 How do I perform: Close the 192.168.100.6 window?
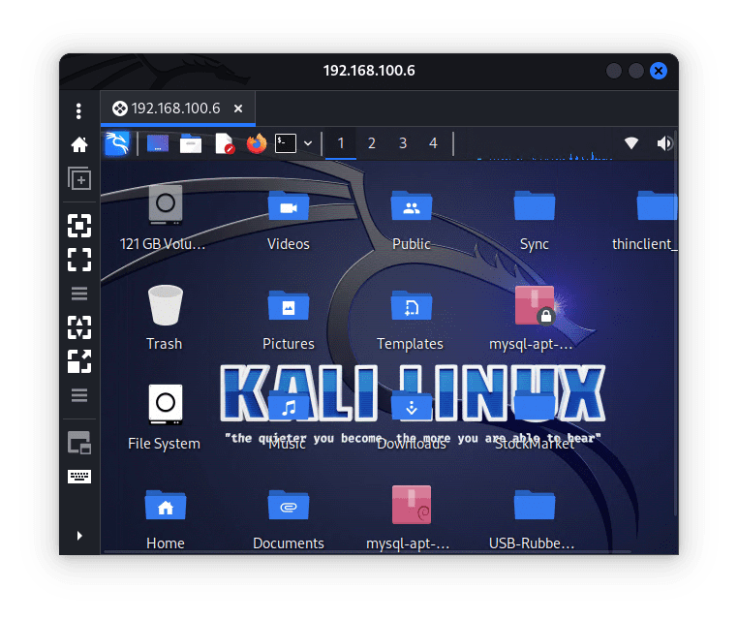click(659, 71)
